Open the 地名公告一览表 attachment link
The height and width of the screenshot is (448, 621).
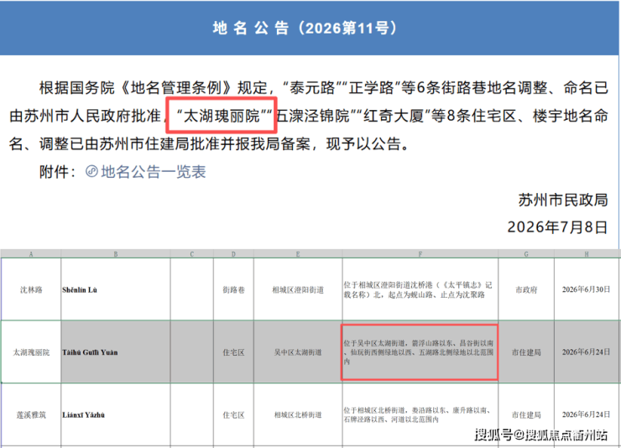[x=154, y=172]
